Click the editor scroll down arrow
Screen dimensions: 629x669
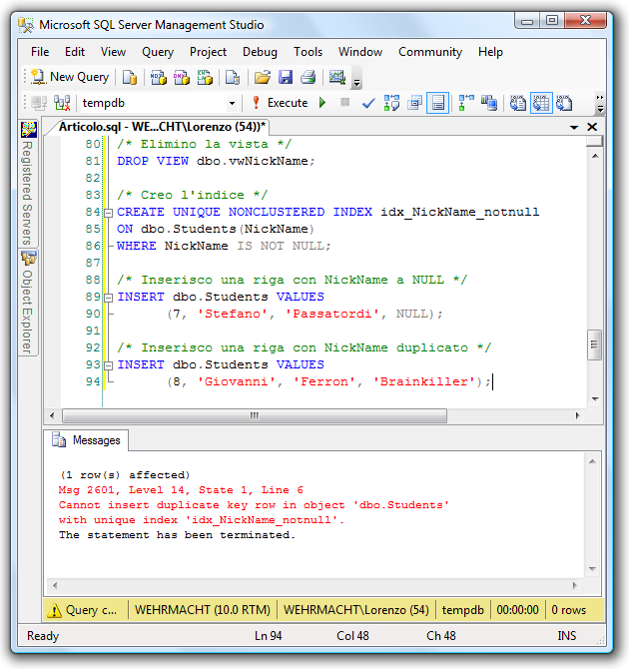[595, 399]
